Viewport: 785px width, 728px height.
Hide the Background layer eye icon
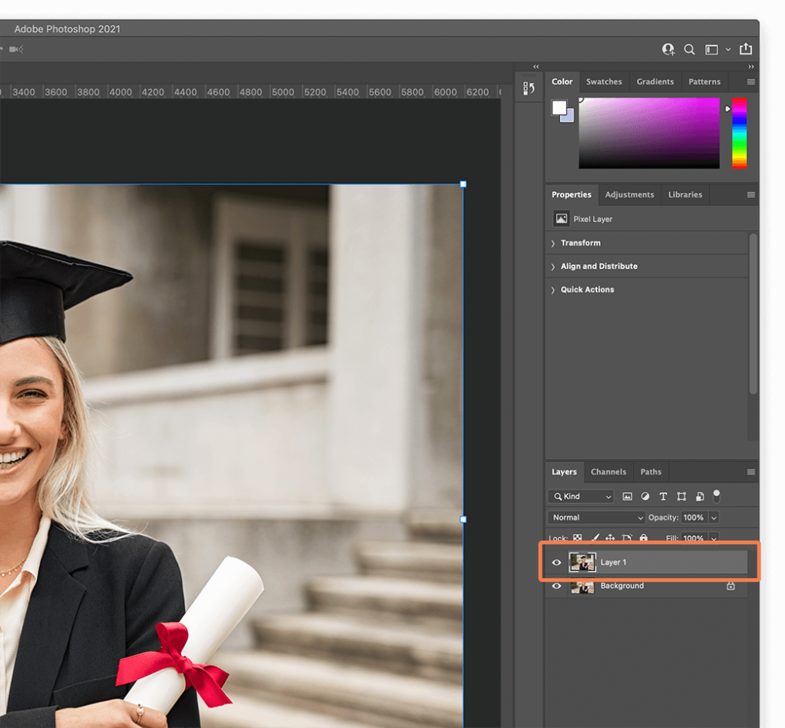click(556, 586)
